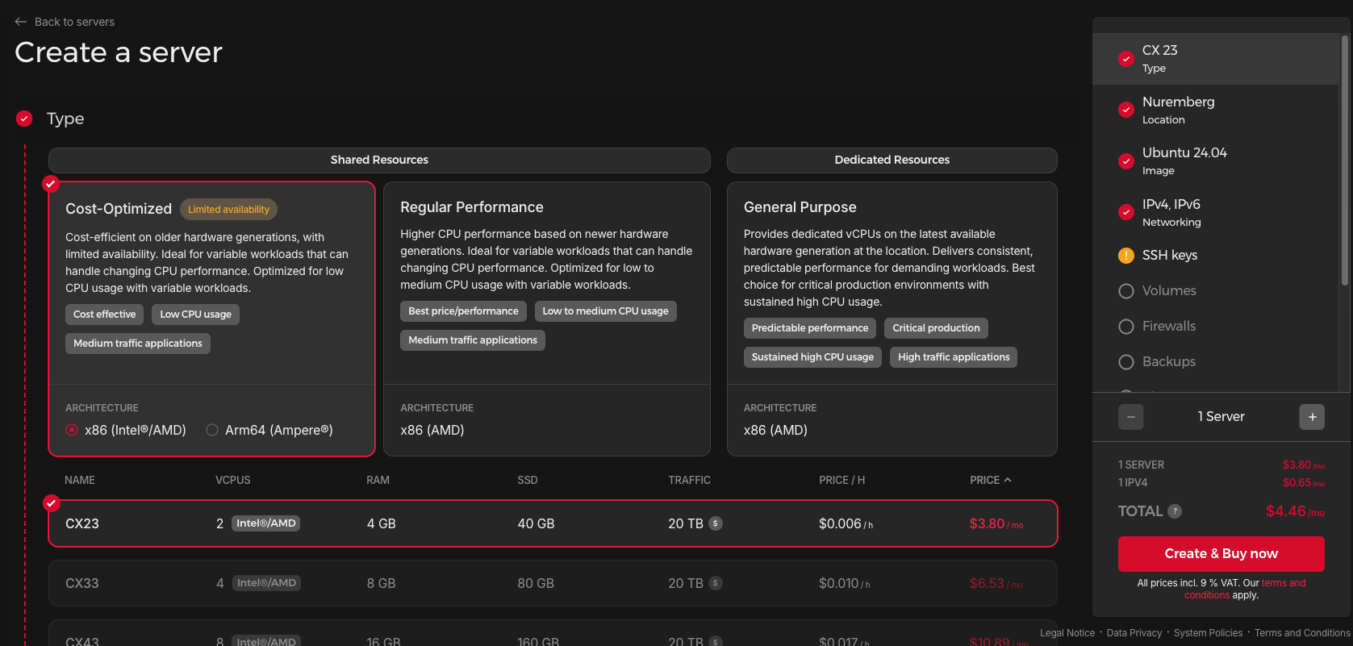Image resolution: width=1353 pixels, height=646 pixels.
Task: Select the CX43 server plan row
Action: click(553, 633)
